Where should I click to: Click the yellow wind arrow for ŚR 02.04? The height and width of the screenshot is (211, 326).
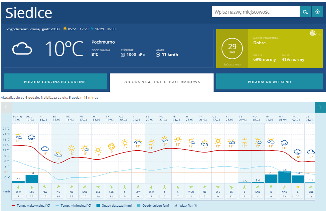pos(298,187)
